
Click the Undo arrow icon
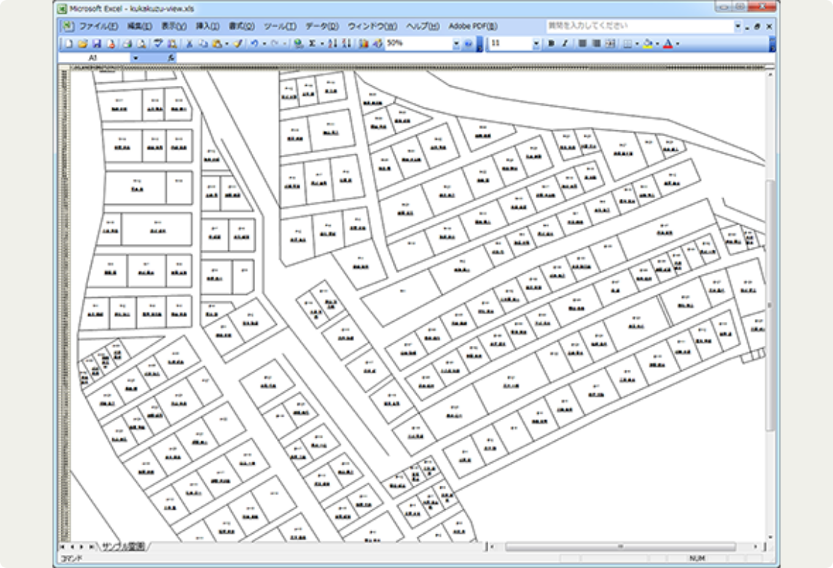point(254,44)
